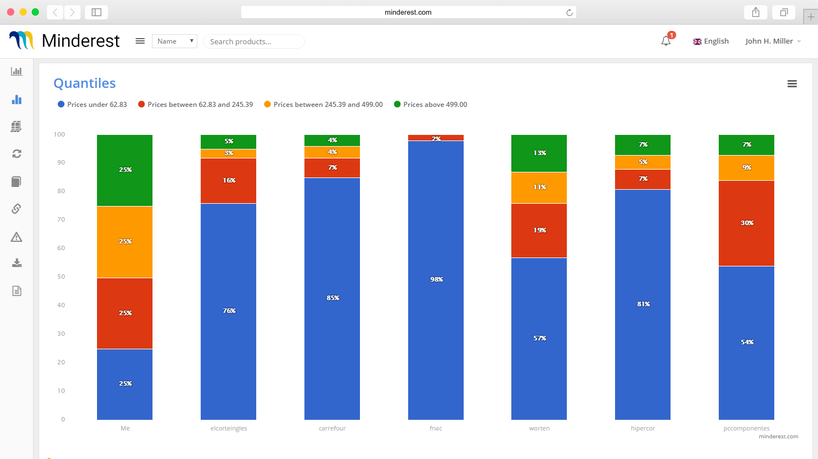This screenshot has height=459, width=818.
Task: Toggle 'Prices between 62.83 and 245.39' series
Action: pos(196,104)
